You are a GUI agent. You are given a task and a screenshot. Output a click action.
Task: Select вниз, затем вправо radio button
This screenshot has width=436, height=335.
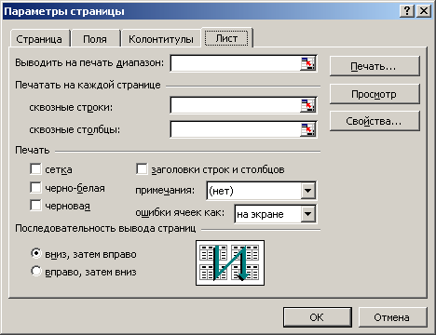coord(36,253)
